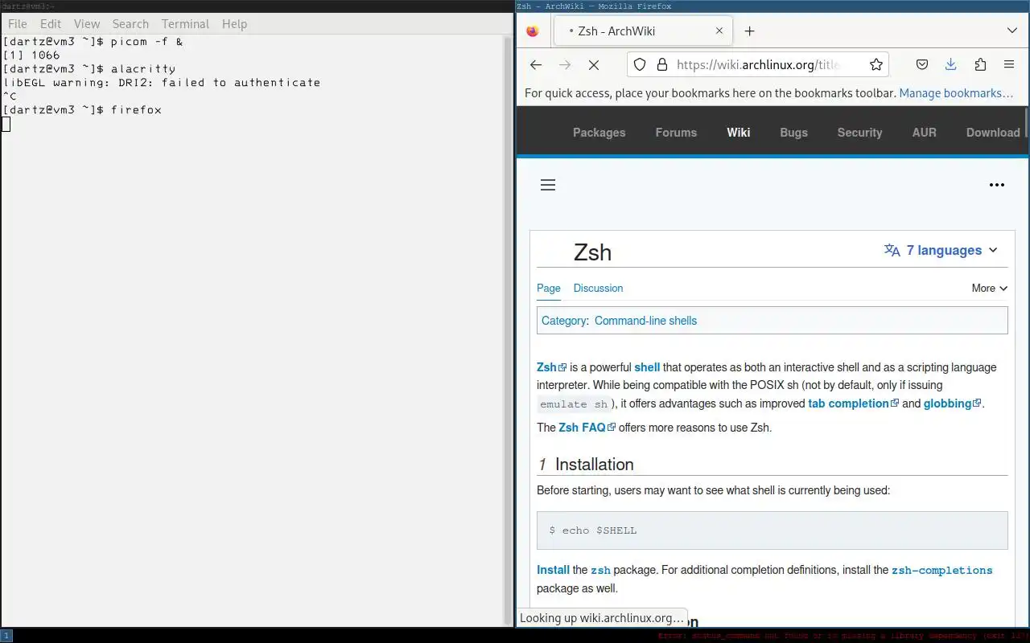Close the Zsh - ArchWiki tab
1030x643 pixels.
(x=719, y=31)
